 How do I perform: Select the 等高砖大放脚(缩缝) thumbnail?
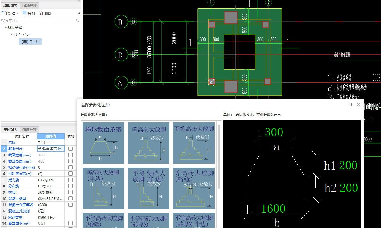click(194, 188)
